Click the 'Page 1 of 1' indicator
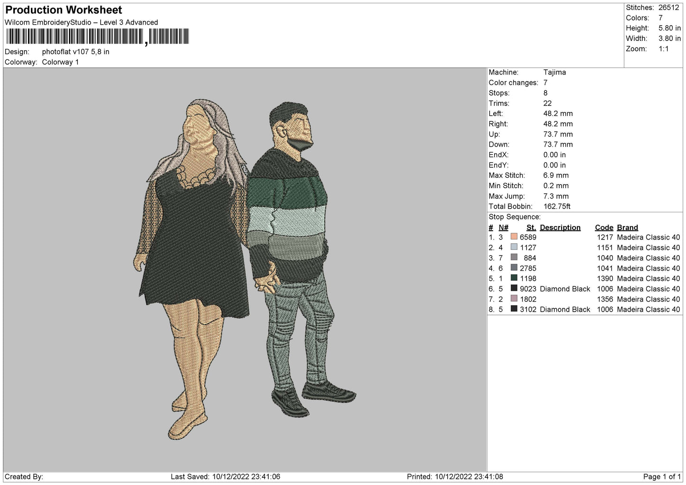This screenshot has width=686, height=485. point(662,476)
